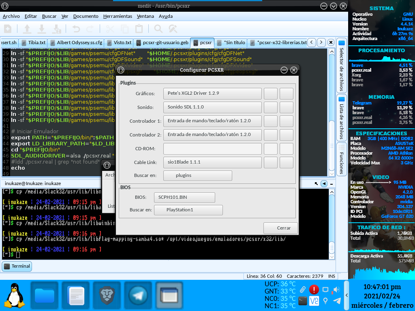Open the Tux penguin start menu

(x=15, y=295)
